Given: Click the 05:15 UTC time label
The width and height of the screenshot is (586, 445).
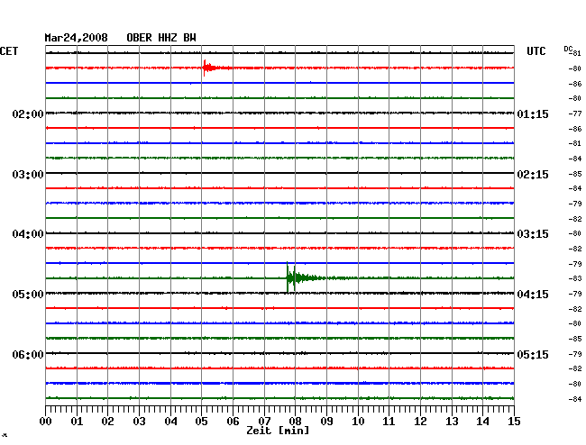Looking at the screenshot, I should pyautogui.click(x=533, y=354).
